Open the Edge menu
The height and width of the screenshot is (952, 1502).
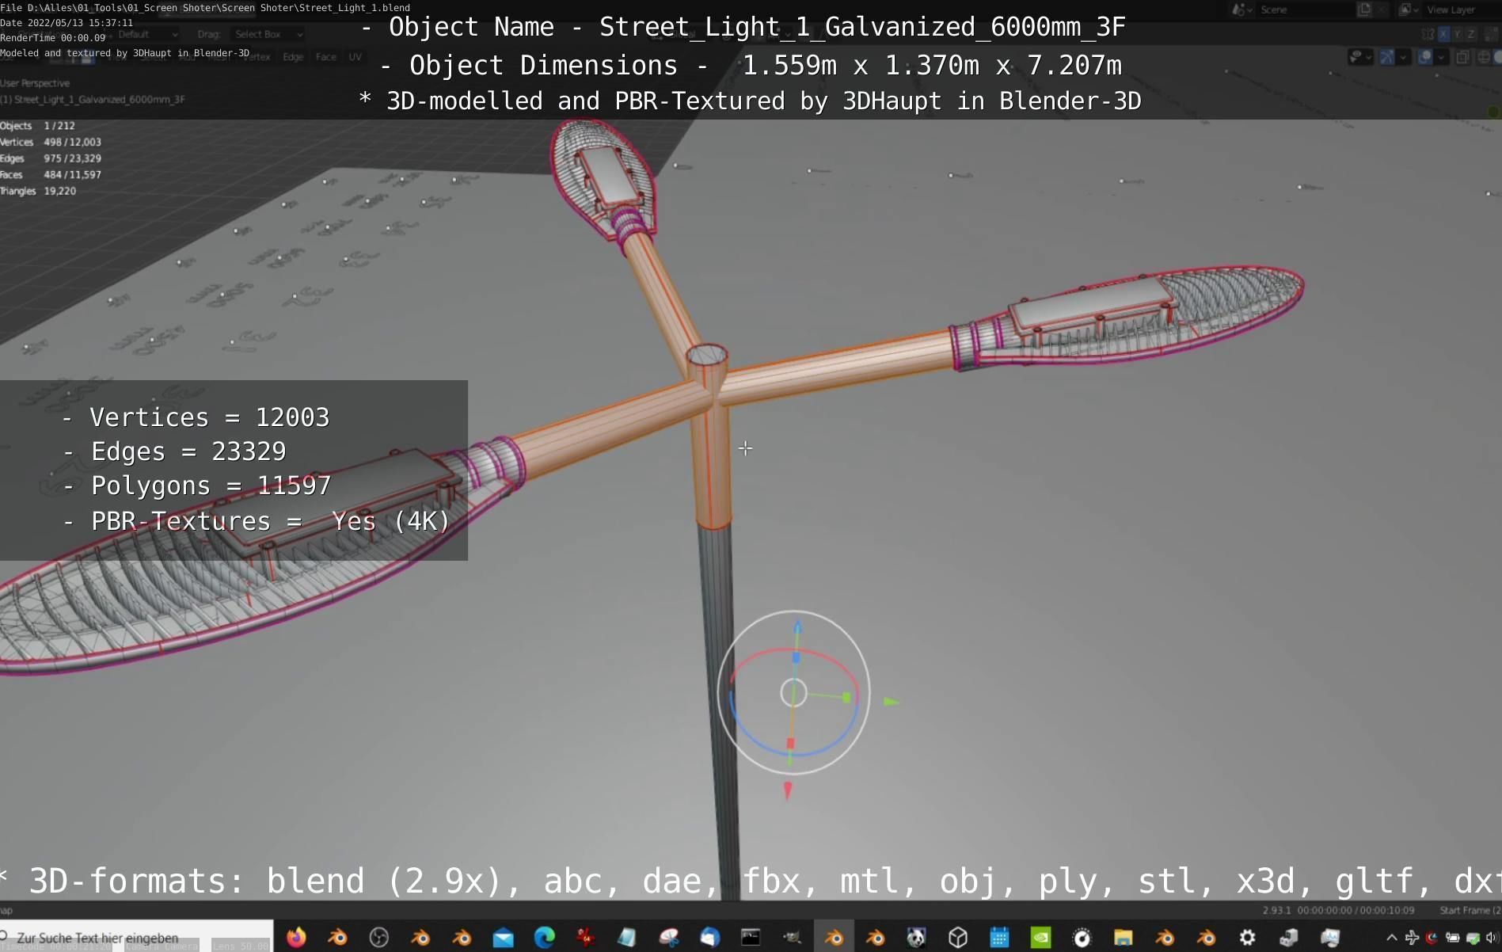[293, 57]
